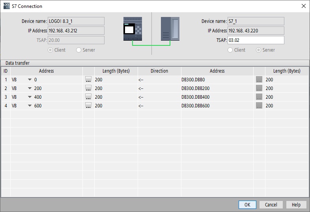This screenshot has width=310, height=212.
Task: Click direction arrow cell in row 3
Action: [x=159, y=97]
